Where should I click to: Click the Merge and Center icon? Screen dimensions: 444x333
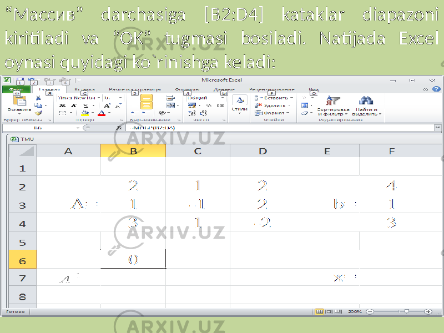pyautogui.click(x=171, y=105)
